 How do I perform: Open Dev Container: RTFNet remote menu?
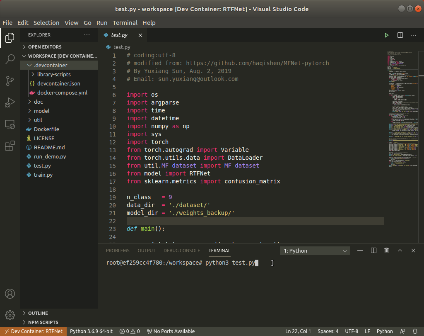(x=34, y=331)
